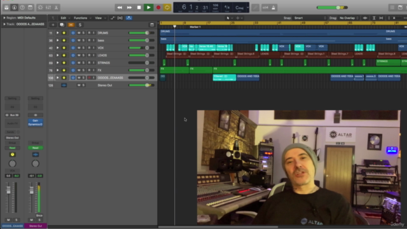
Task: Click the Rewind transport button
Action: coord(120,8)
